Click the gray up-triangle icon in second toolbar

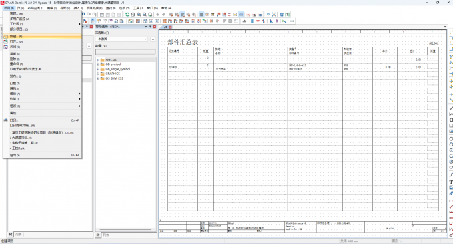(x=244, y=21)
